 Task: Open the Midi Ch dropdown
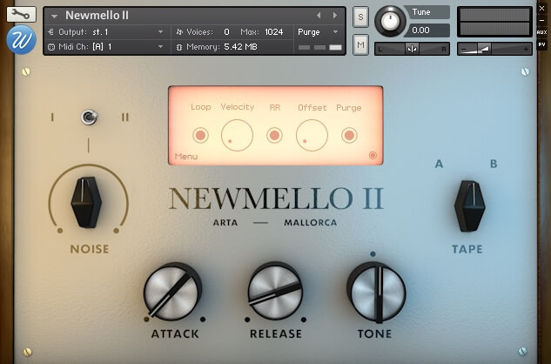coord(160,46)
